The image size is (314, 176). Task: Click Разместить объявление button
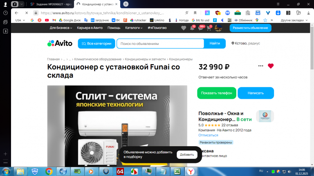(250, 28)
